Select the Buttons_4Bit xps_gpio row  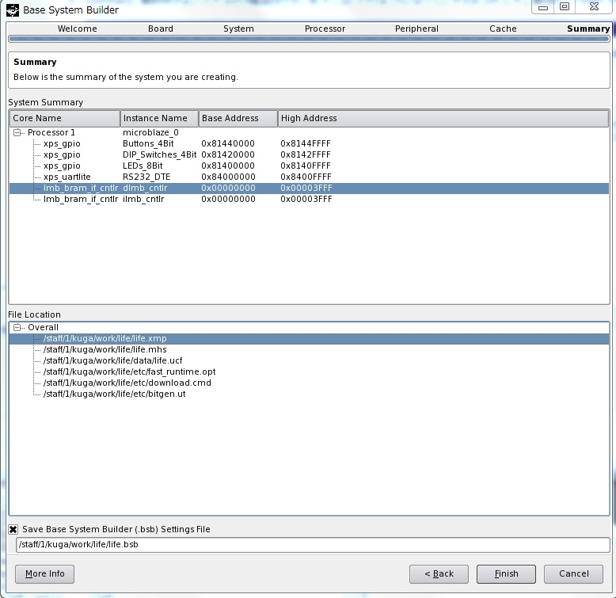point(309,144)
